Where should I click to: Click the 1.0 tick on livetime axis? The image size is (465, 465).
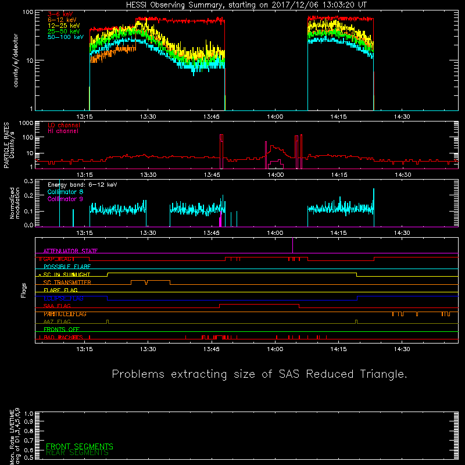28,414
